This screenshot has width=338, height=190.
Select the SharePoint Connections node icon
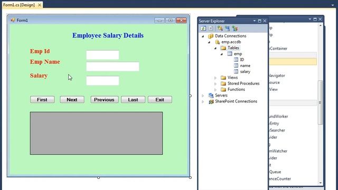pos(211,101)
